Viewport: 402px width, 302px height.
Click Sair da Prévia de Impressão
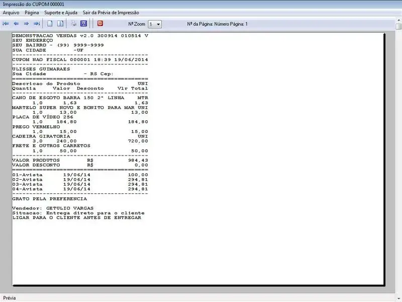111,12
